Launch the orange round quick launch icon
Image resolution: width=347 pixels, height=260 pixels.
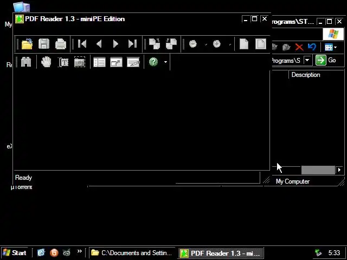pyautogui.click(x=54, y=252)
